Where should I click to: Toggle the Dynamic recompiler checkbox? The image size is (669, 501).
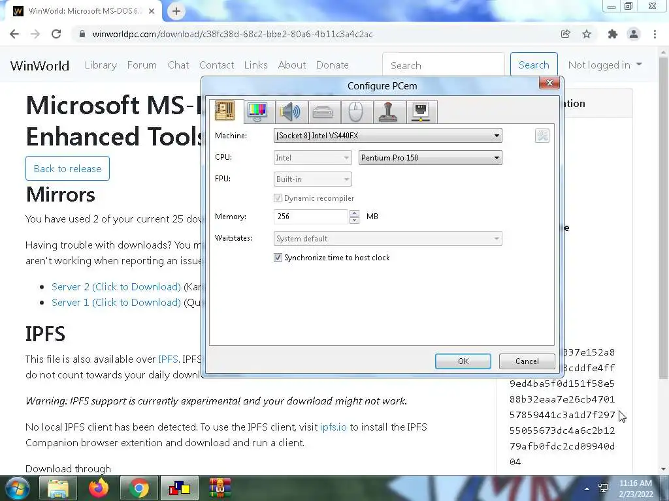click(278, 198)
